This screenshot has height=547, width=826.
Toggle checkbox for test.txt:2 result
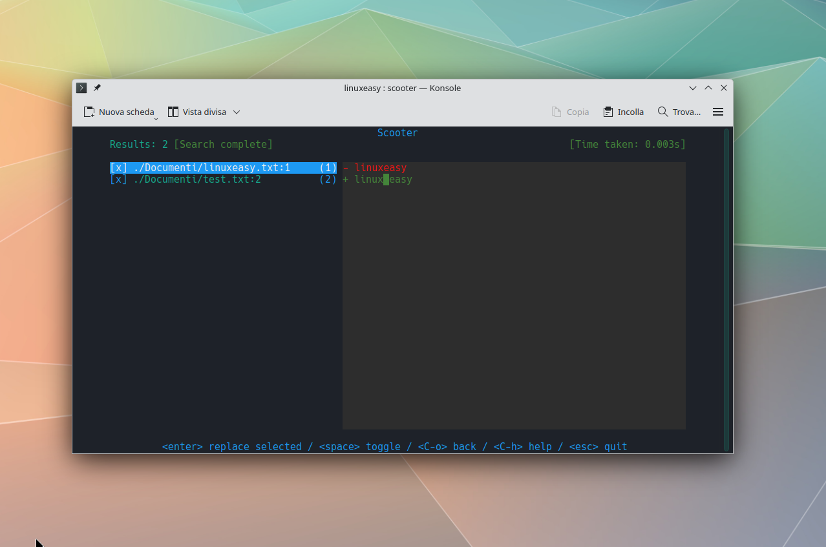click(x=118, y=180)
